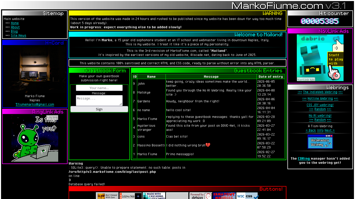Open the dabric NavLink ad banner
This screenshot has width=355, height=199.
coord(320,58)
